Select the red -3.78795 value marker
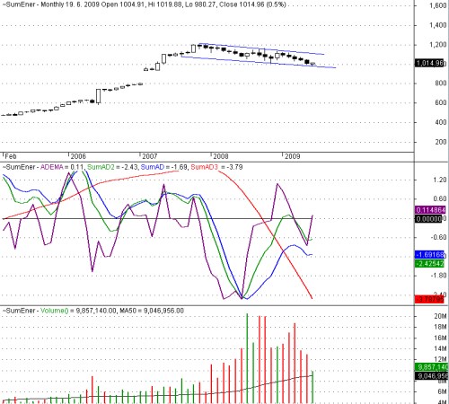The width and height of the screenshot is (449, 404). click(x=429, y=299)
